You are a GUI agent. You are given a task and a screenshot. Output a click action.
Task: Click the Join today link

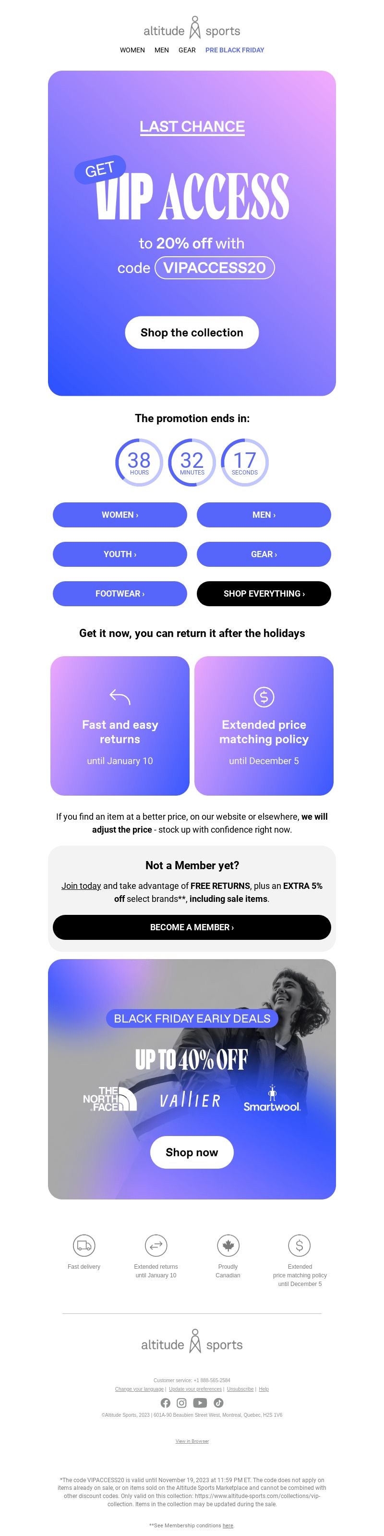(81, 886)
